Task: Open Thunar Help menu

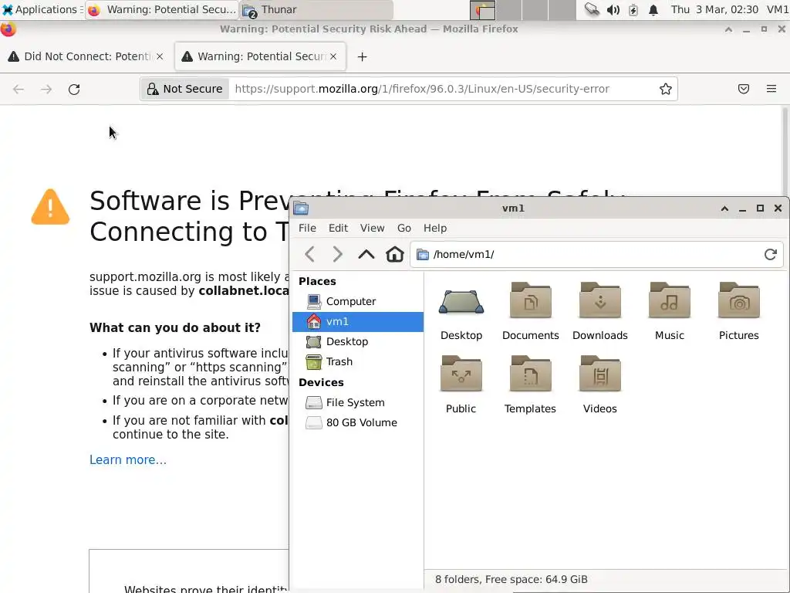Action: [x=435, y=228]
